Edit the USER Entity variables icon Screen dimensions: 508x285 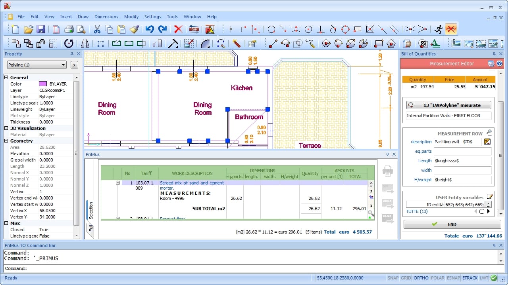pyautogui.click(x=490, y=197)
